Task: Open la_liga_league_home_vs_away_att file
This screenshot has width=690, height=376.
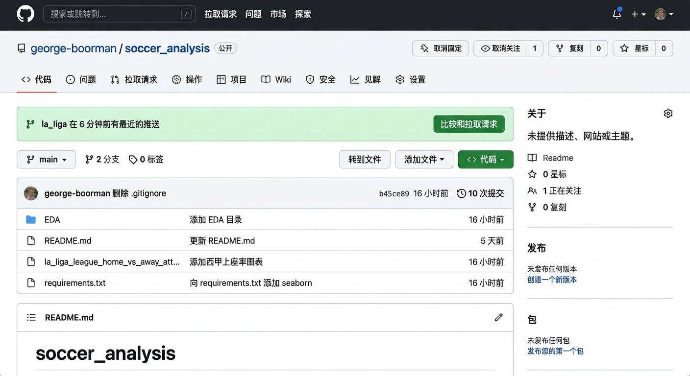Action: [112, 262]
